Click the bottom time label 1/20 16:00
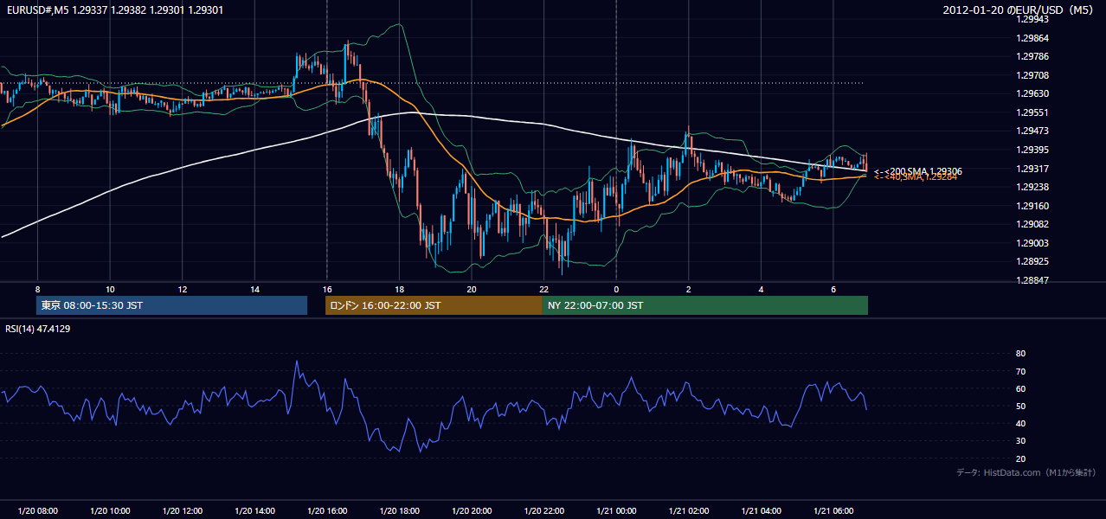The width and height of the screenshot is (1106, 519). 327,511
